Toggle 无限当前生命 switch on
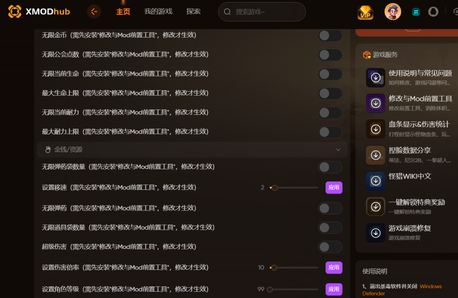This screenshot has width=458, height=298. (x=330, y=74)
